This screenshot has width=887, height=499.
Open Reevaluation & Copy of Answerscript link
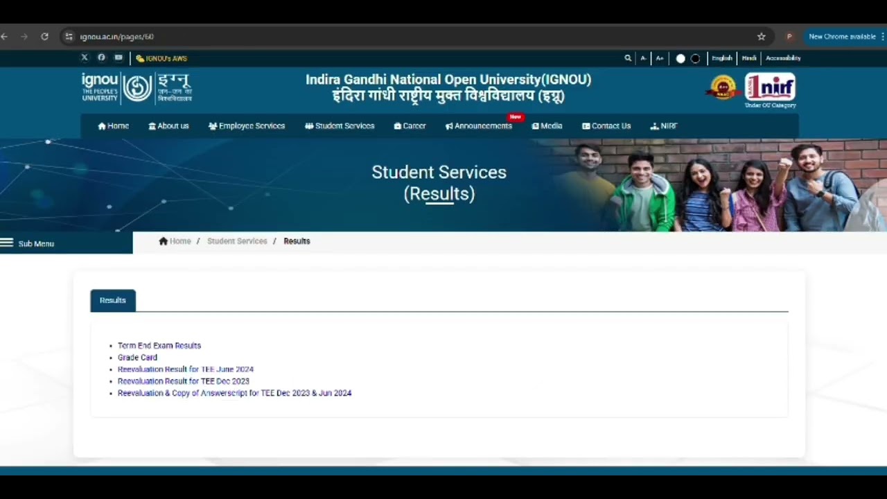coord(234,393)
